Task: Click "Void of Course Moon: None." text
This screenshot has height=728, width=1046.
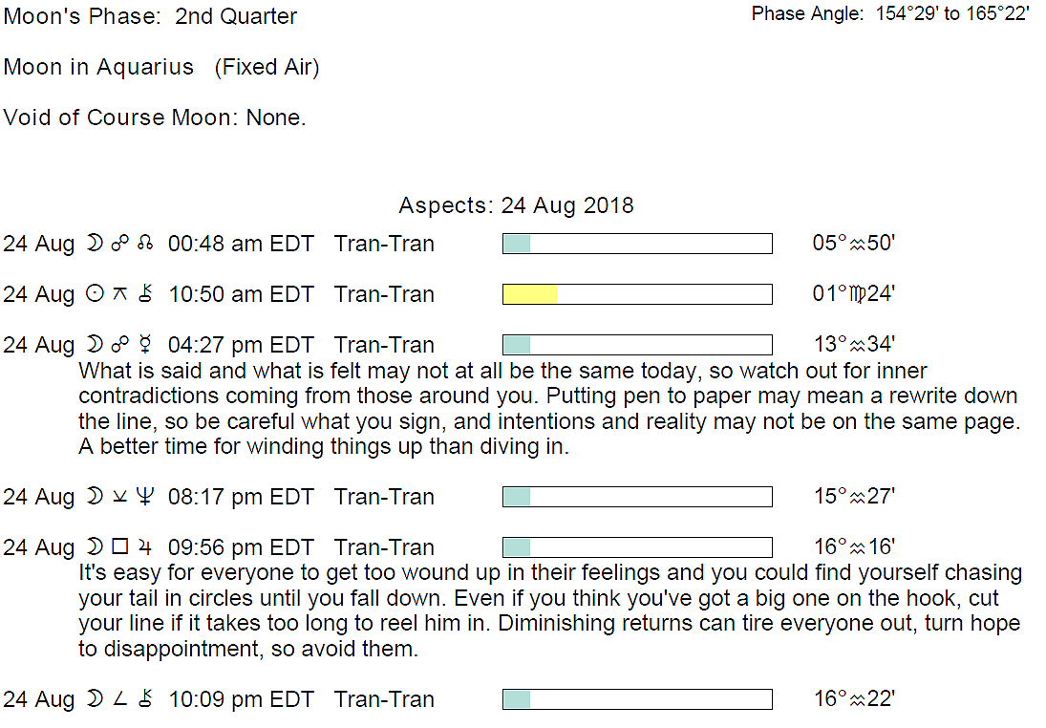Action: click(155, 118)
